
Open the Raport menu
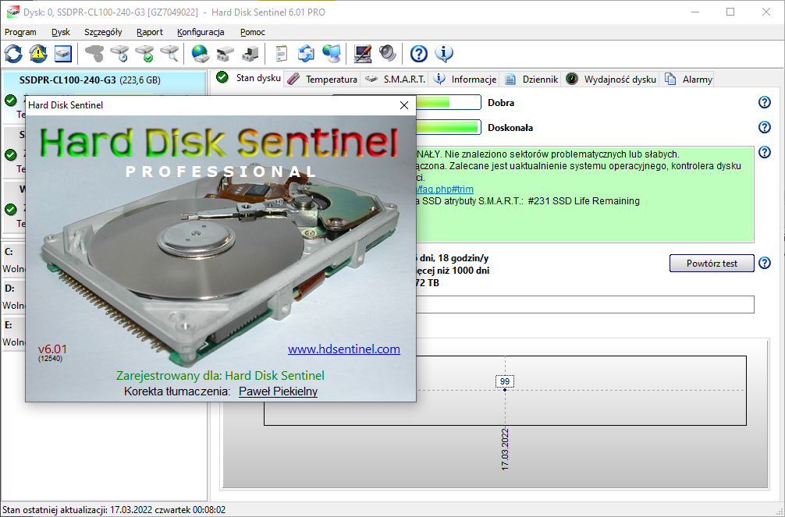(150, 32)
